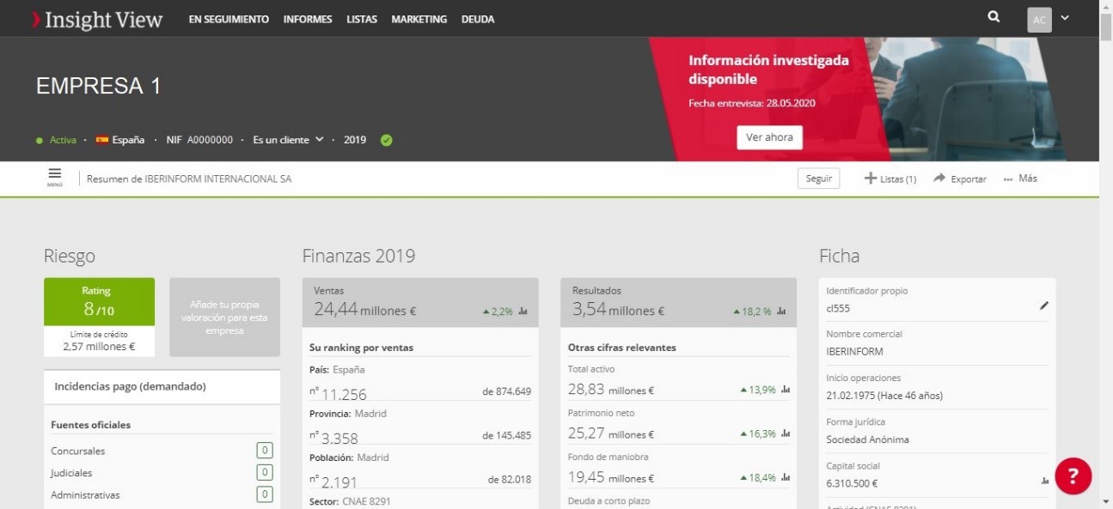The height and width of the screenshot is (509, 1113).
Task: Click the commercial name 'IBERINFORM'
Action: (x=854, y=351)
